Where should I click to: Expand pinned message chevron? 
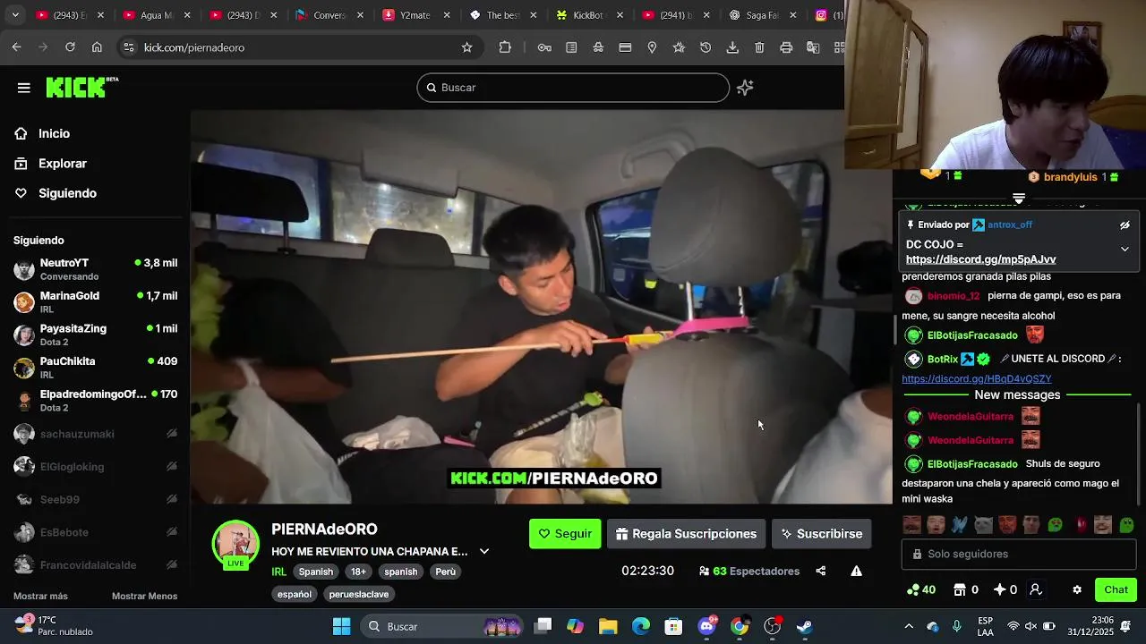point(1125,250)
